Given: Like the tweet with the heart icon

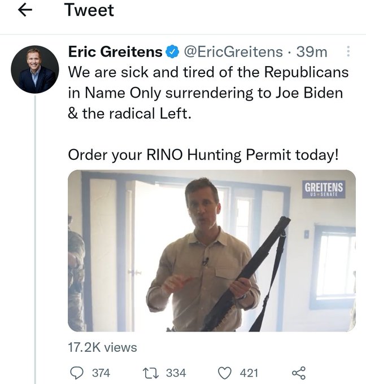Looking at the screenshot, I should [x=225, y=373].
